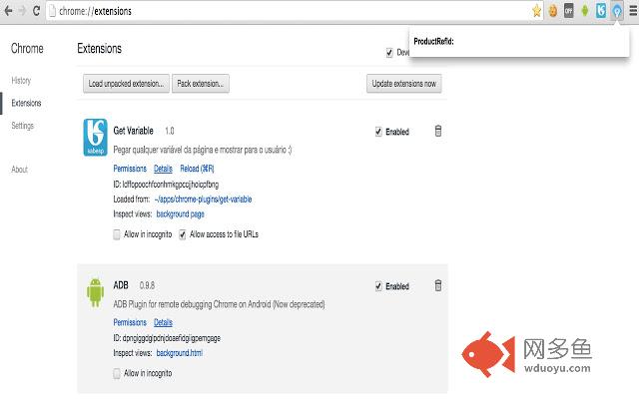Remove ADB extension with trash icon
The height and width of the screenshot is (399, 639).
[438, 285]
